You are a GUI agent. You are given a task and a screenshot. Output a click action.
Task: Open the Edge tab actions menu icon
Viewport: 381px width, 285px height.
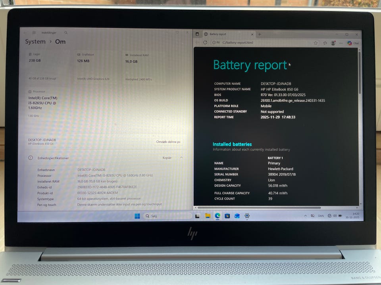pos(197,34)
